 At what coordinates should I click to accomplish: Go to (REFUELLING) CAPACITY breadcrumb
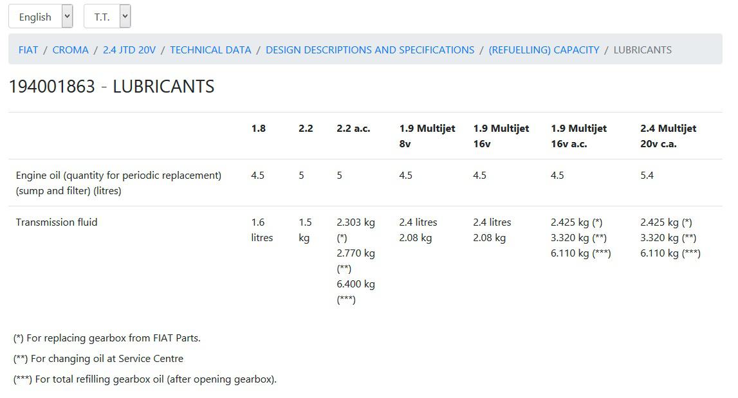(x=544, y=50)
